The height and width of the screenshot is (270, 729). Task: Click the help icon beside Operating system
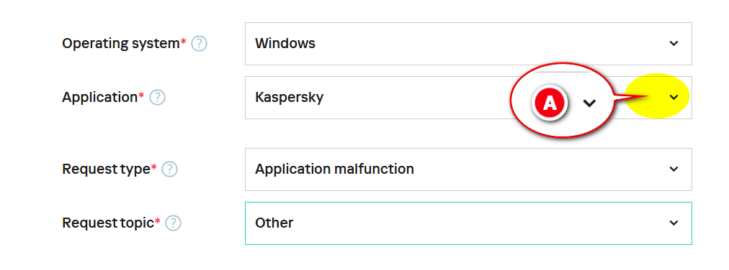(199, 44)
